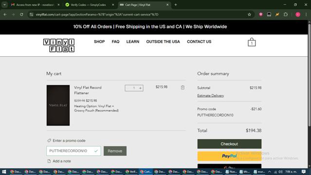Switch to the Verif... taskbar window
Image resolution: width=311 pixels, height=175 pixels.
point(131,172)
